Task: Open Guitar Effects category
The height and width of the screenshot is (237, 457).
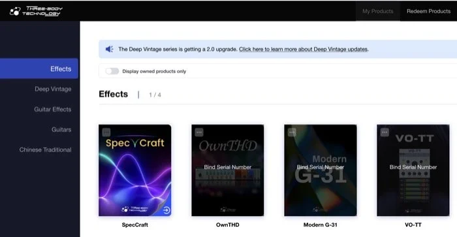Action: (52, 109)
